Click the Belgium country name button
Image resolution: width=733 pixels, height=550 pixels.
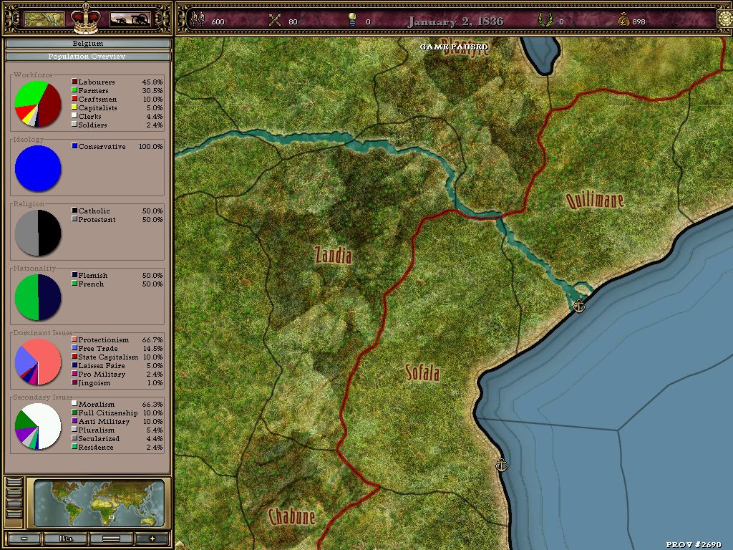pos(87,44)
